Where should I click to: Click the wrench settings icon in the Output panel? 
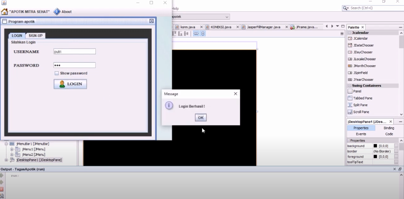point(2,196)
